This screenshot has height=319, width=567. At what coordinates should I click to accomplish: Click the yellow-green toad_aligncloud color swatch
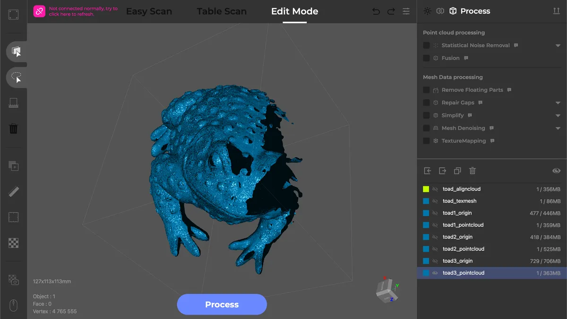pos(426,189)
